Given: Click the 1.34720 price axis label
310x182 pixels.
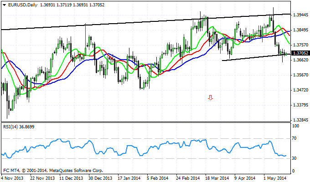Looking at the screenshot, I should pos(300,90).
